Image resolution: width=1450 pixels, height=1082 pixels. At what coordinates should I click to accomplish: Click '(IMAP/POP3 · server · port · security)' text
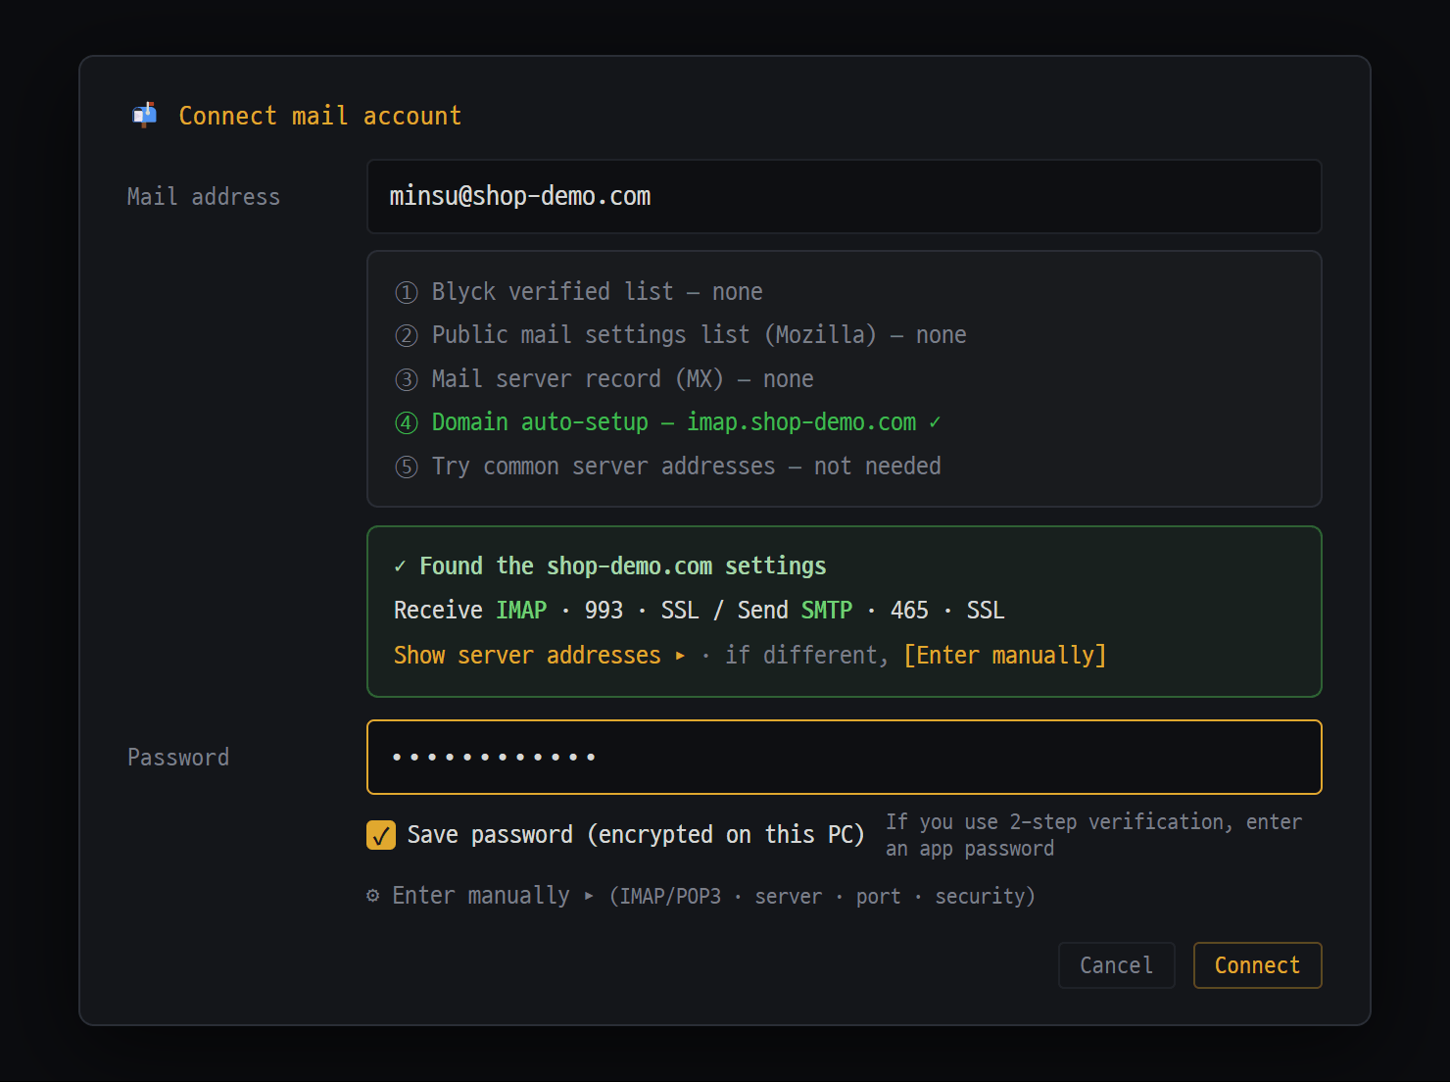pos(822,897)
